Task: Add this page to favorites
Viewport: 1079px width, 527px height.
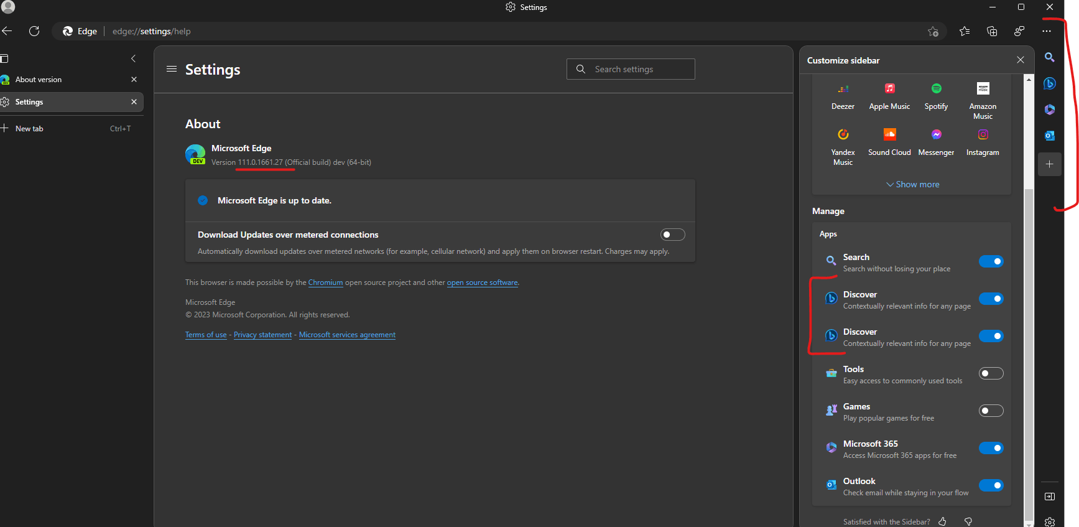Action: (x=933, y=31)
